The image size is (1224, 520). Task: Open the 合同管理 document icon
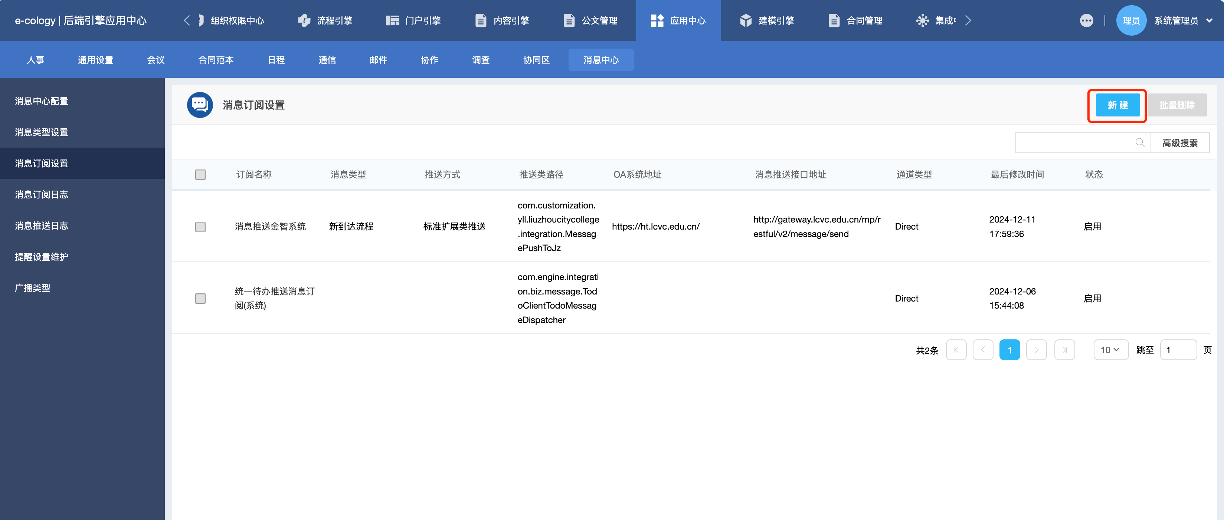tap(834, 20)
